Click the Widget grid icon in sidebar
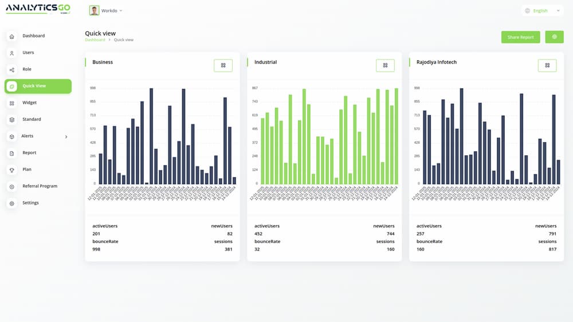This screenshot has width=573, height=322. pyautogui.click(x=11, y=103)
